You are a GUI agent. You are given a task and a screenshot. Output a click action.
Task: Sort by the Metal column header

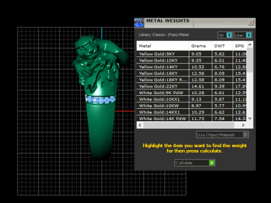pos(163,46)
